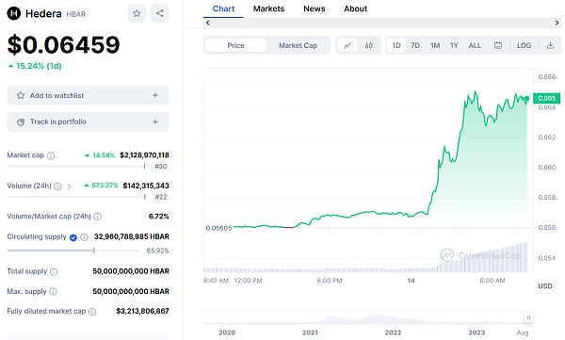
Task: Expand Add to watchlist plus
Action: coord(155,95)
